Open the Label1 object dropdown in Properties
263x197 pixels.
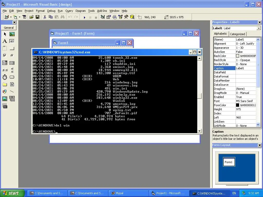(x=259, y=28)
